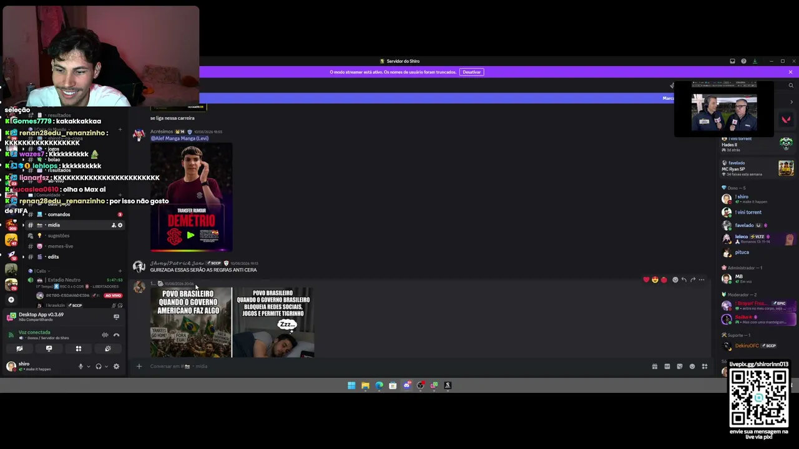The width and height of the screenshot is (799, 449).
Task: Open member shiro in member list
Action: [757, 199]
